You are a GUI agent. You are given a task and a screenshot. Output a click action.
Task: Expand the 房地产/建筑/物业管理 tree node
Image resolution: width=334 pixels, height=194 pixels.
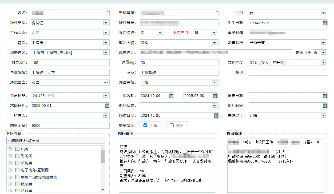(x=10, y=177)
